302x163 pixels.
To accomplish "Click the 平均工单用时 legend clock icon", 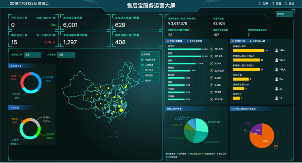I will coord(188,41).
